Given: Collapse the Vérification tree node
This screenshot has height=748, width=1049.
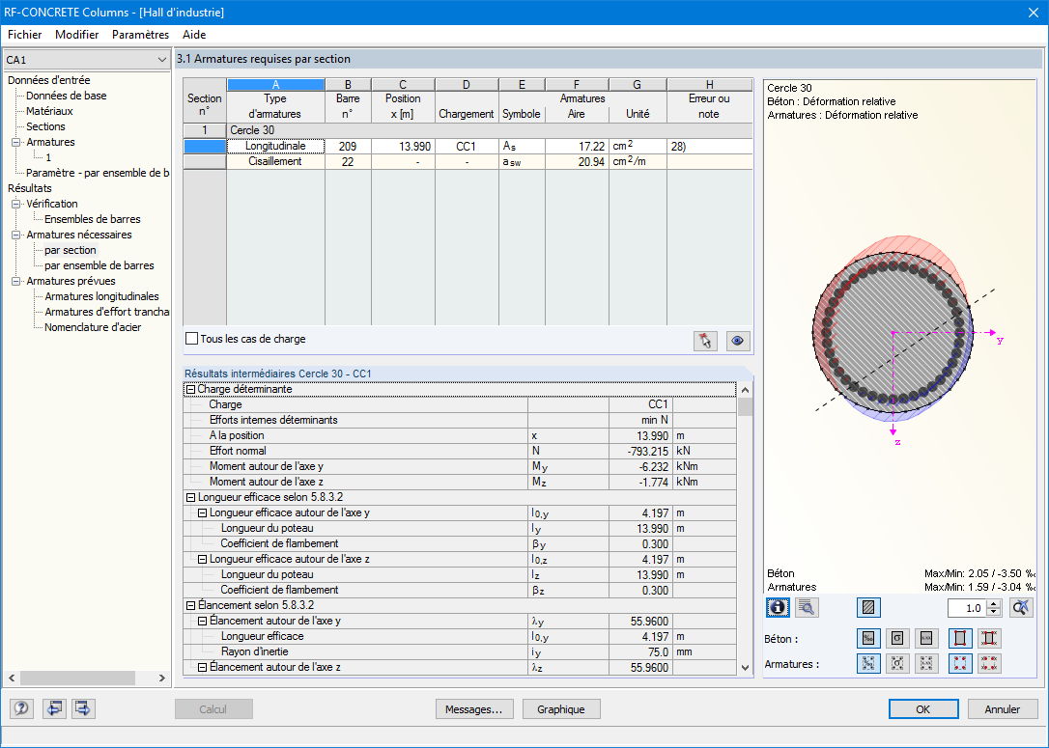Looking at the screenshot, I should click(16, 204).
